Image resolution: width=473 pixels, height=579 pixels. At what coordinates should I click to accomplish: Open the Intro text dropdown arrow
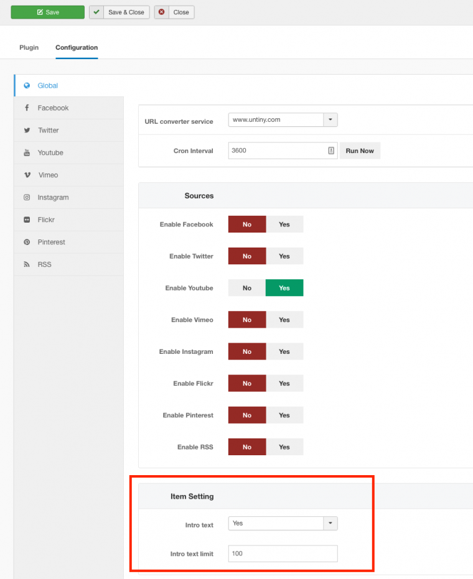tap(330, 523)
